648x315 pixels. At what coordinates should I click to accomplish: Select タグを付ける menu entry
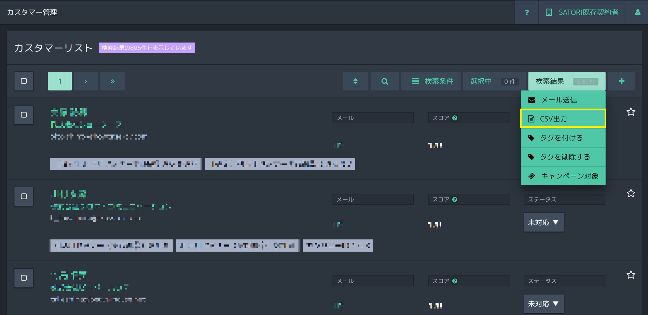coord(563,138)
